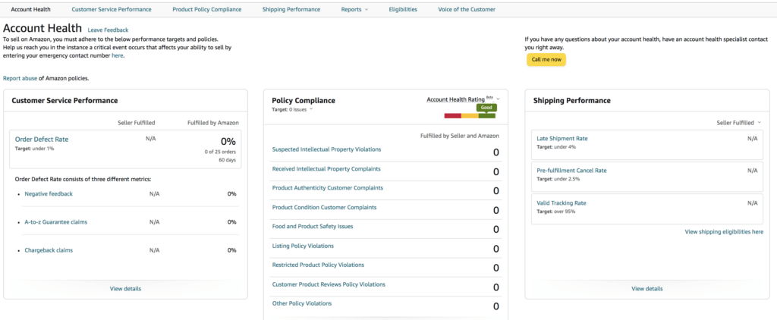This screenshot has height=320, width=777.
Task: Click View shipping eligibilities here
Action: pos(724,231)
